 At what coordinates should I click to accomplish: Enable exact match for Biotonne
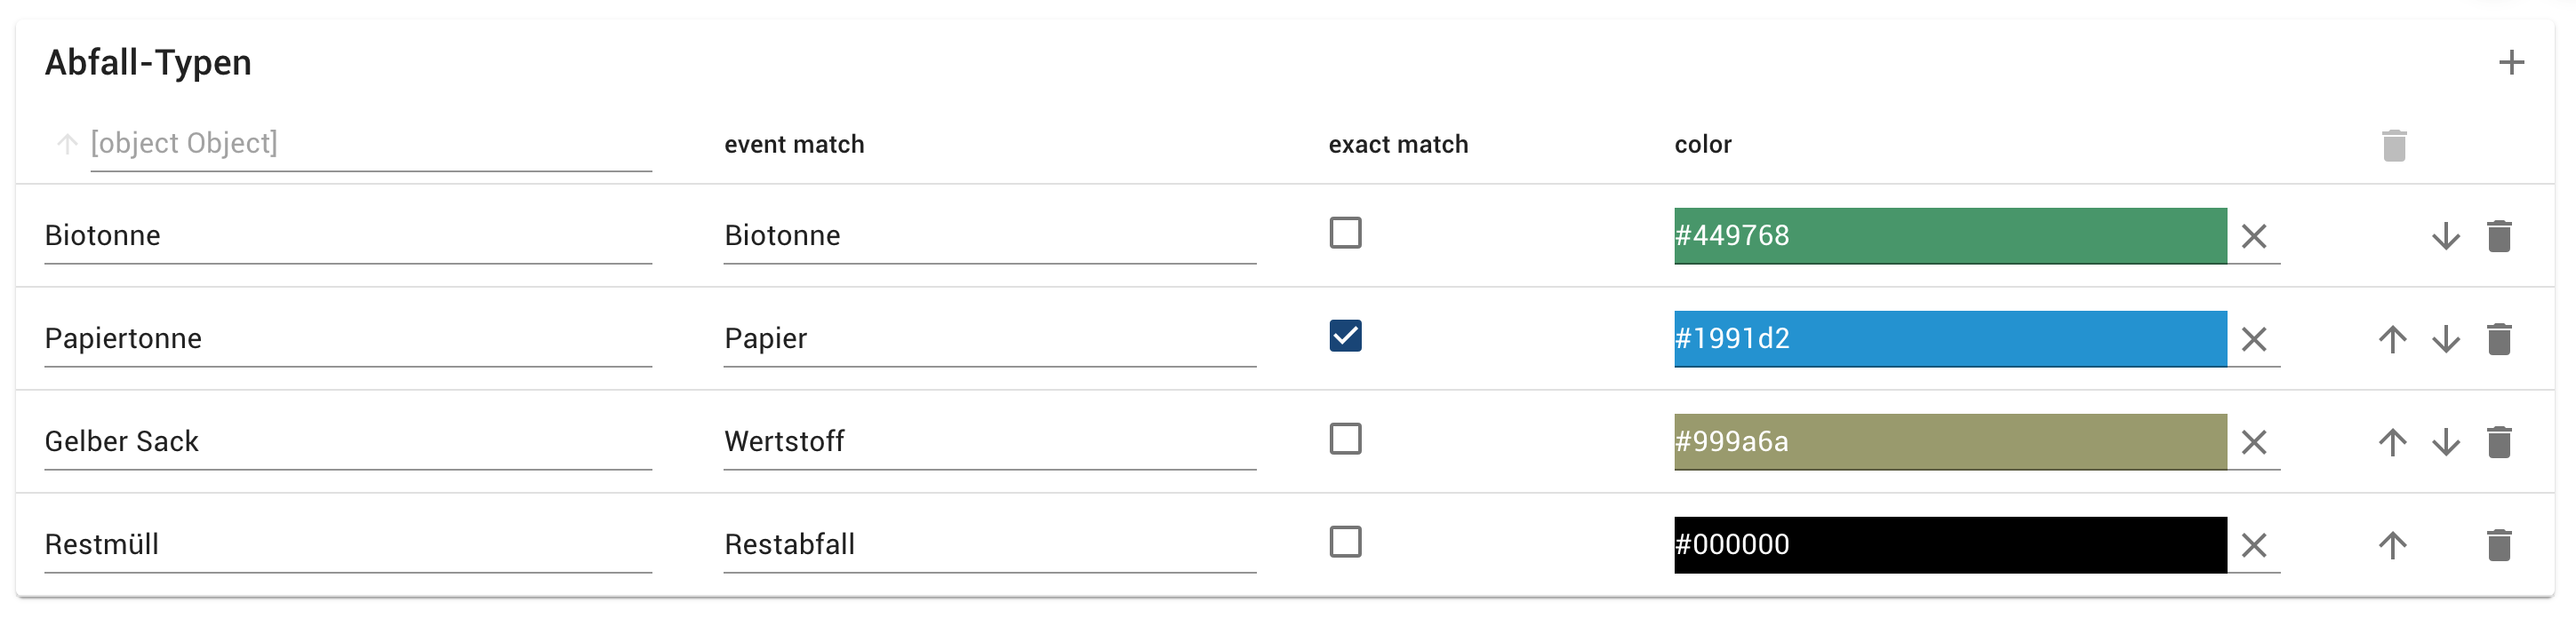pyautogui.click(x=1347, y=233)
